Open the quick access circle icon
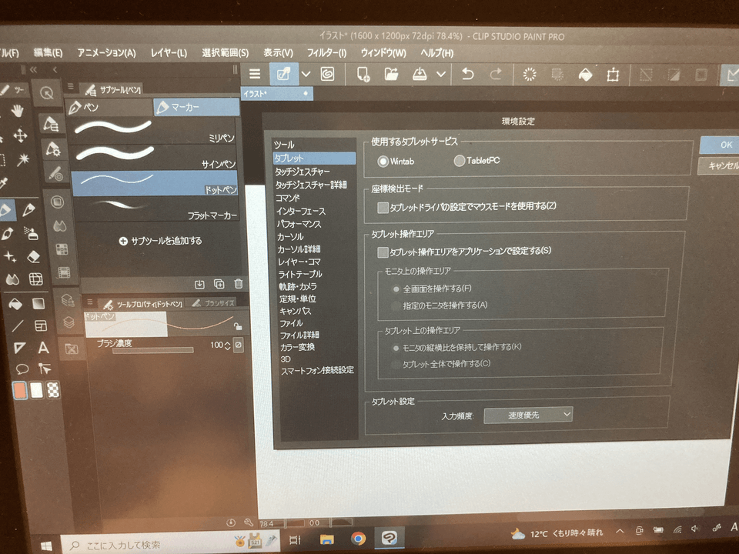This screenshot has height=554, width=739. point(47,93)
